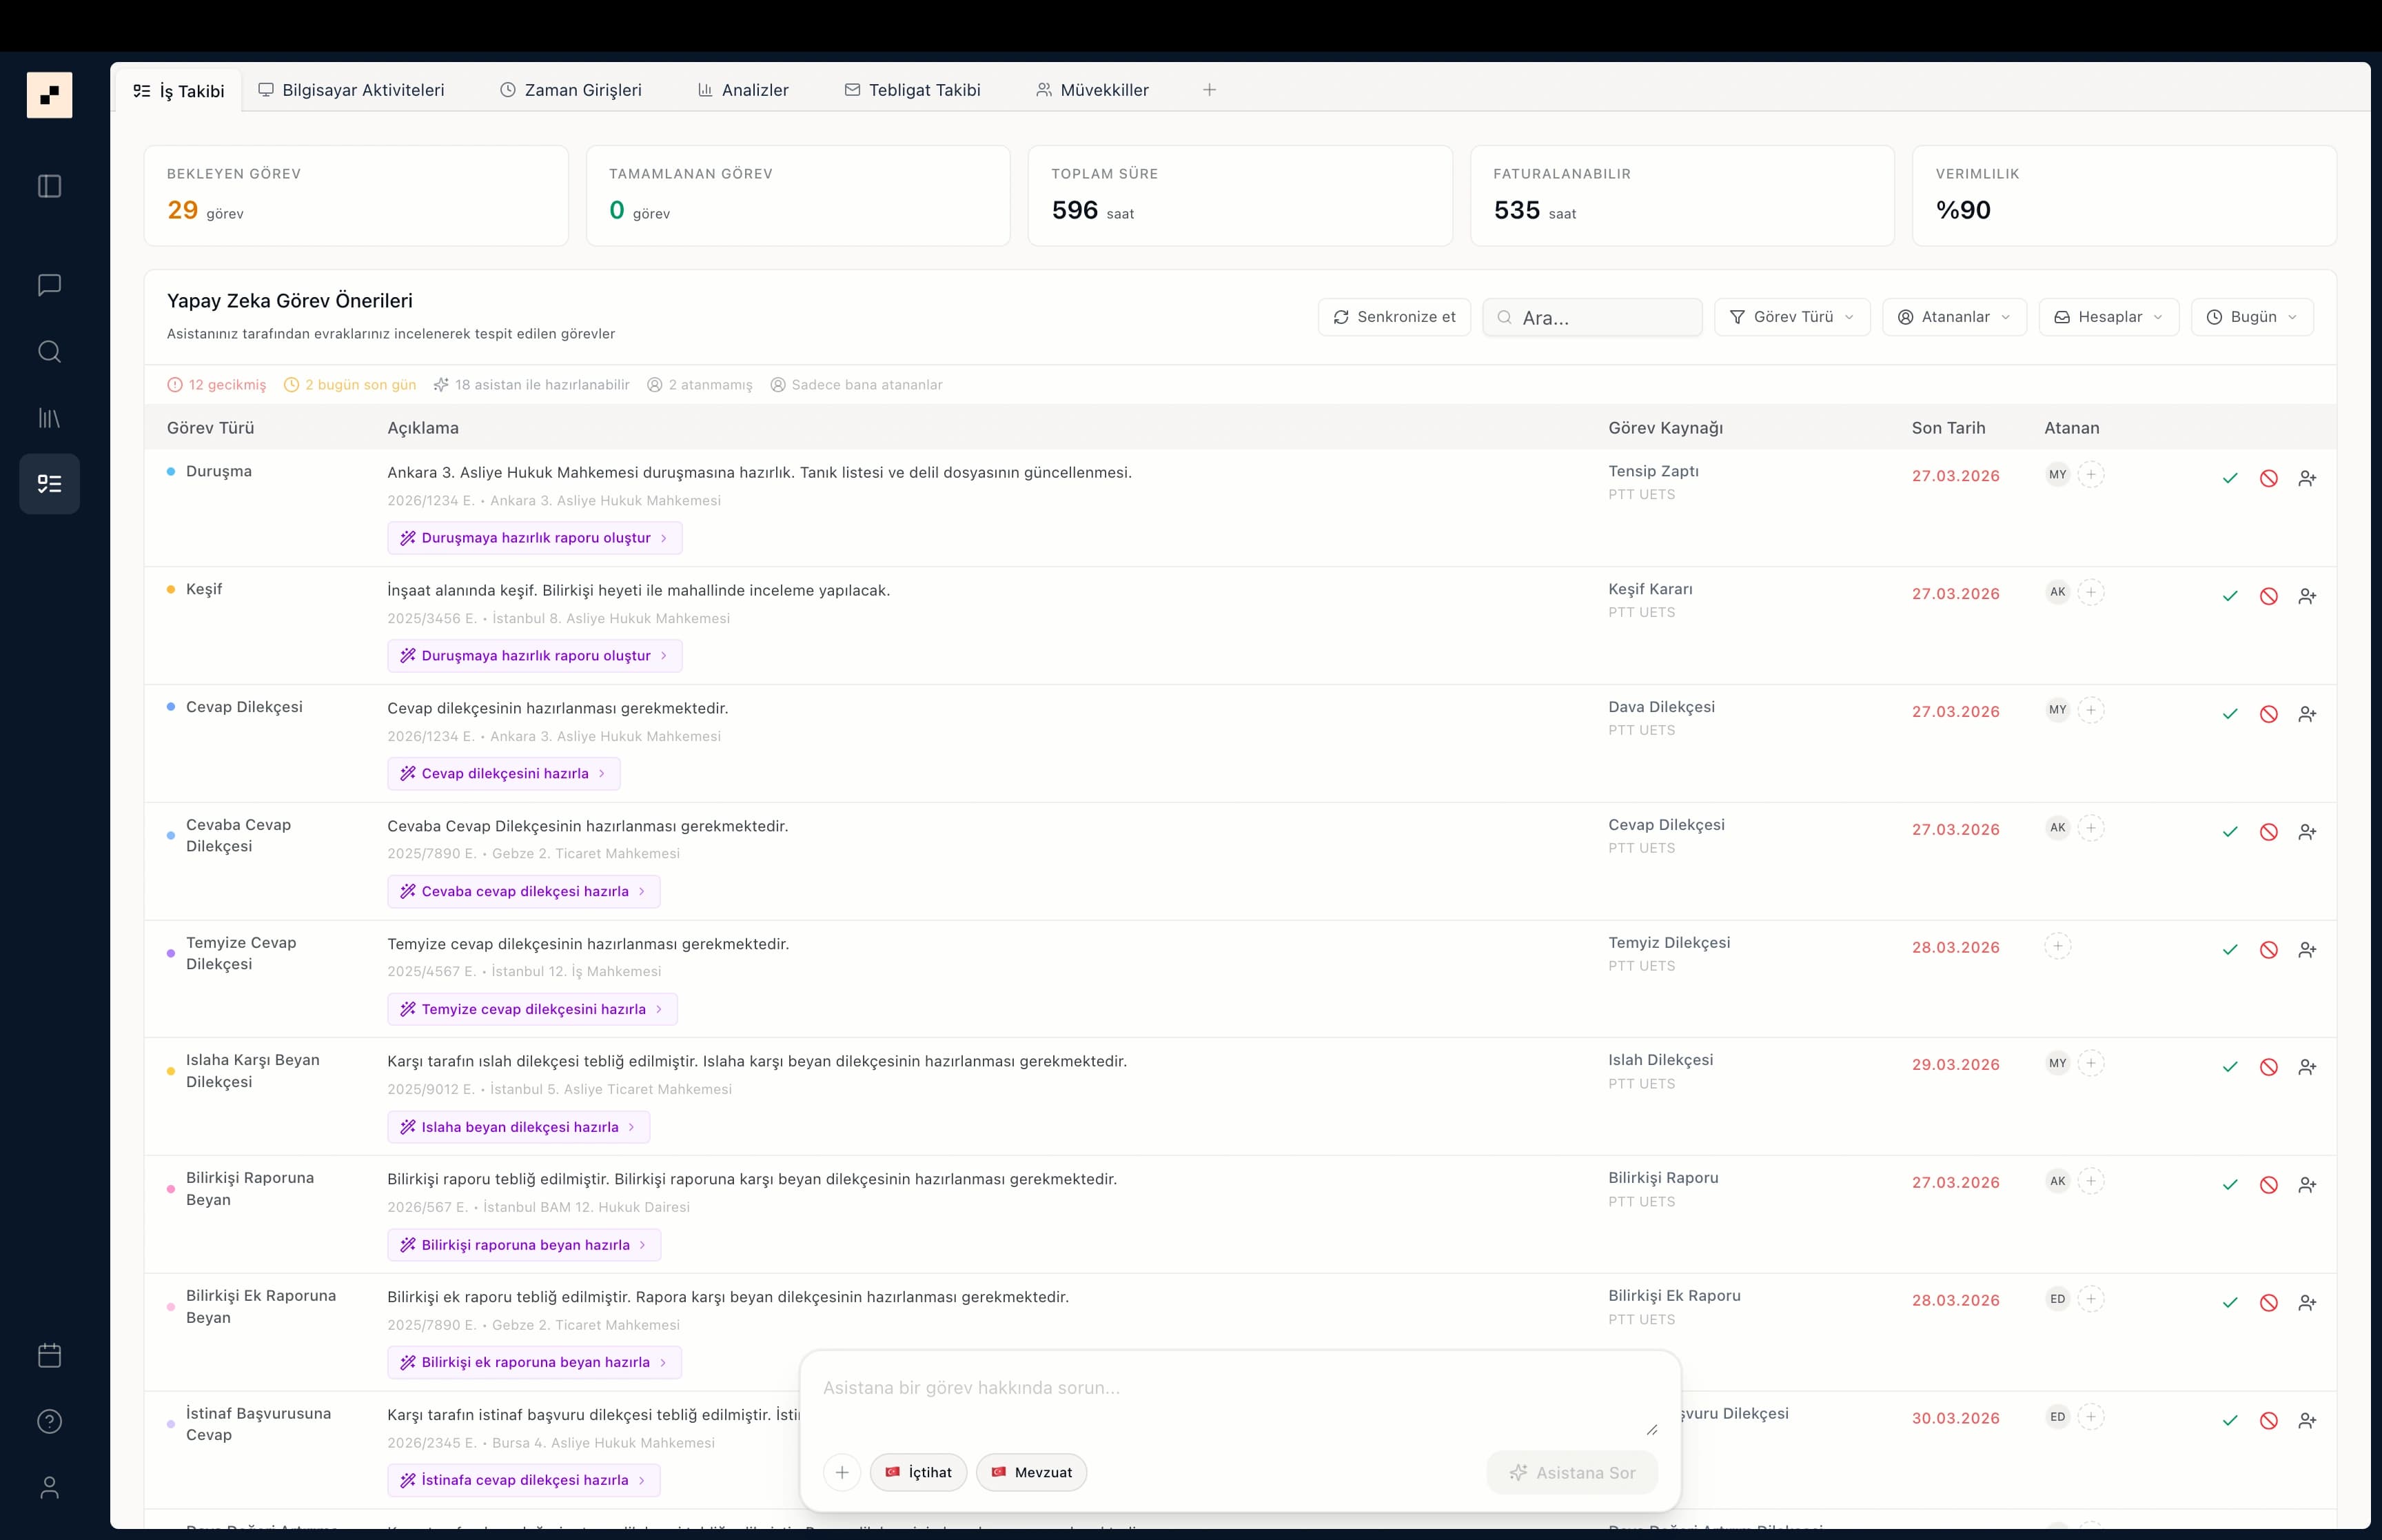Open the help icon in sidebar
The width and height of the screenshot is (2382, 1540).
49,1421
